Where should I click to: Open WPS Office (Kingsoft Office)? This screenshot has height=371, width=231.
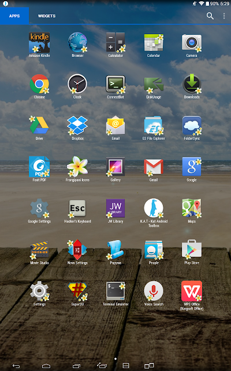(192, 291)
